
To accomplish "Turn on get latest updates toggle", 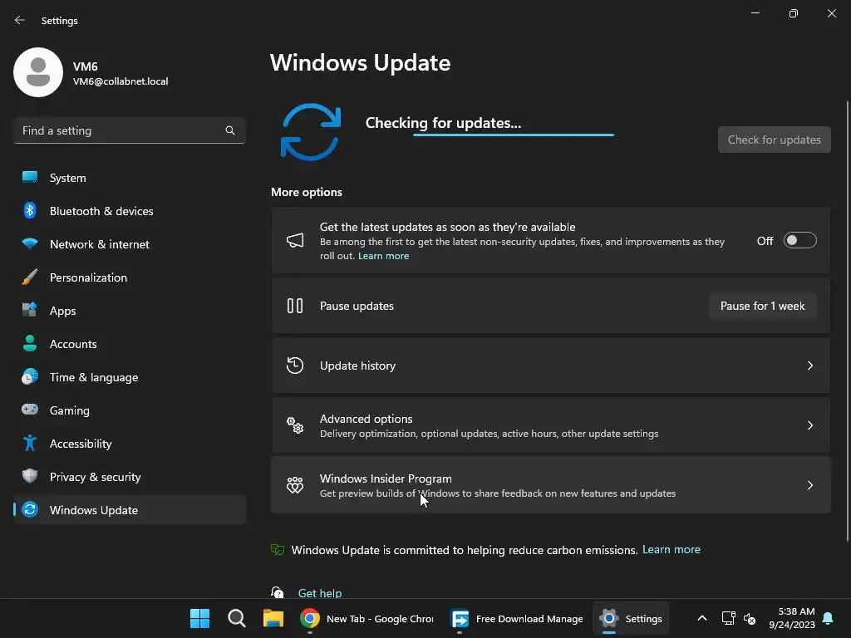I will (x=800, y=240).
